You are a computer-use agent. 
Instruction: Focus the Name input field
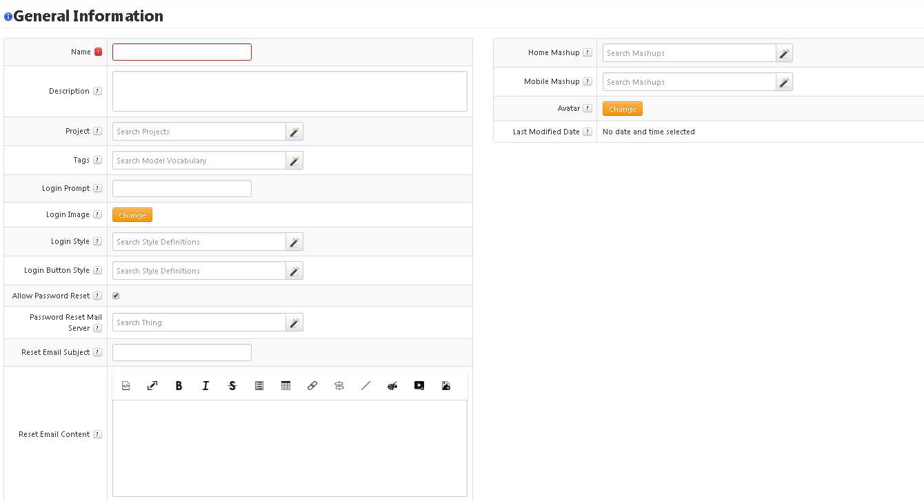click(182, 52)
